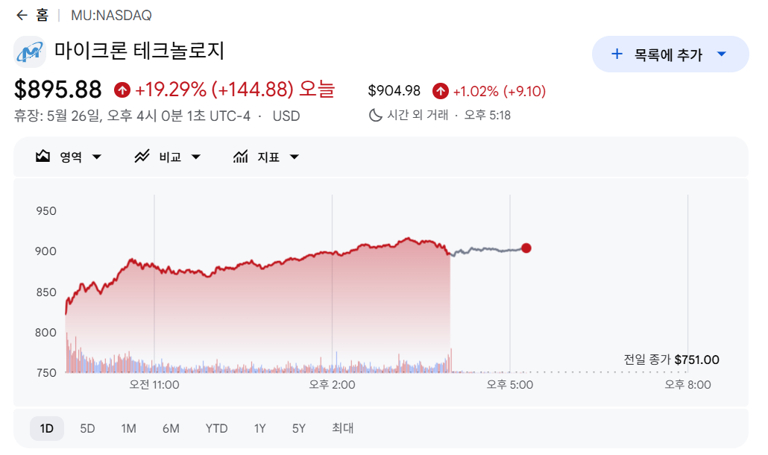
Task: Click the Micron Technology logo icon
Action: click(29, 51)
